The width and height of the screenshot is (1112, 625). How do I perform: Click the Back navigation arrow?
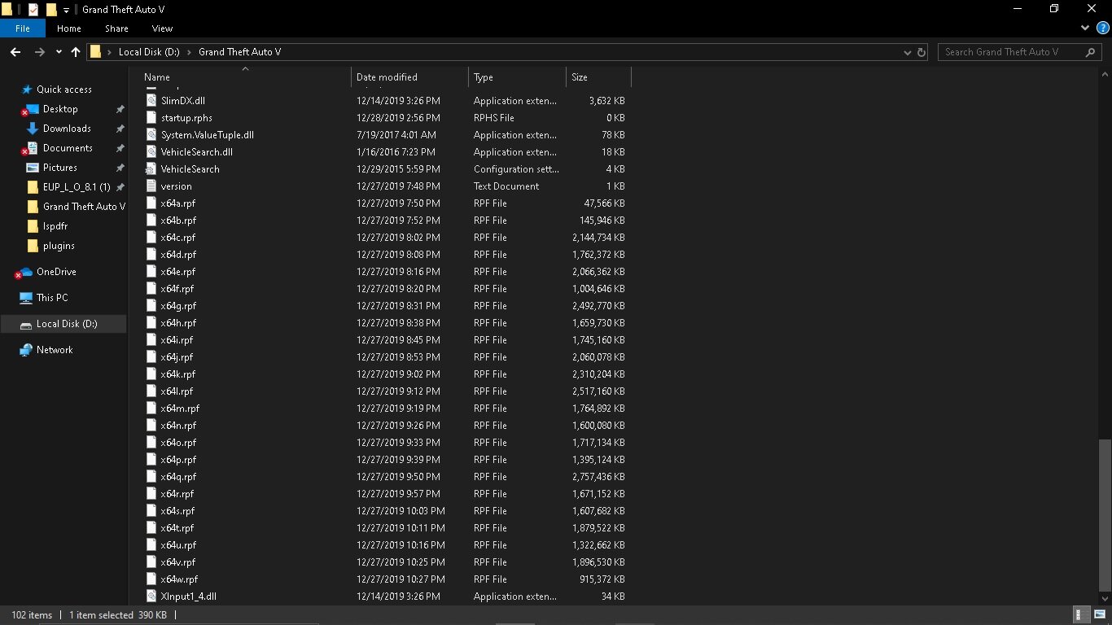(x=15, y=52)
